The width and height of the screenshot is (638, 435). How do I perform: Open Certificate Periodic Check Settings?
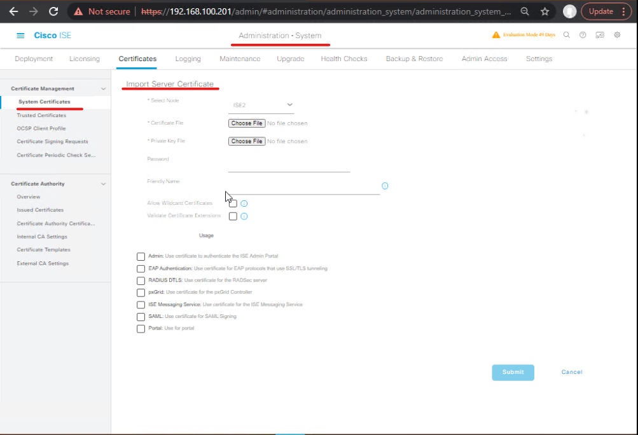pyautogui.click(x=56, y=155)
